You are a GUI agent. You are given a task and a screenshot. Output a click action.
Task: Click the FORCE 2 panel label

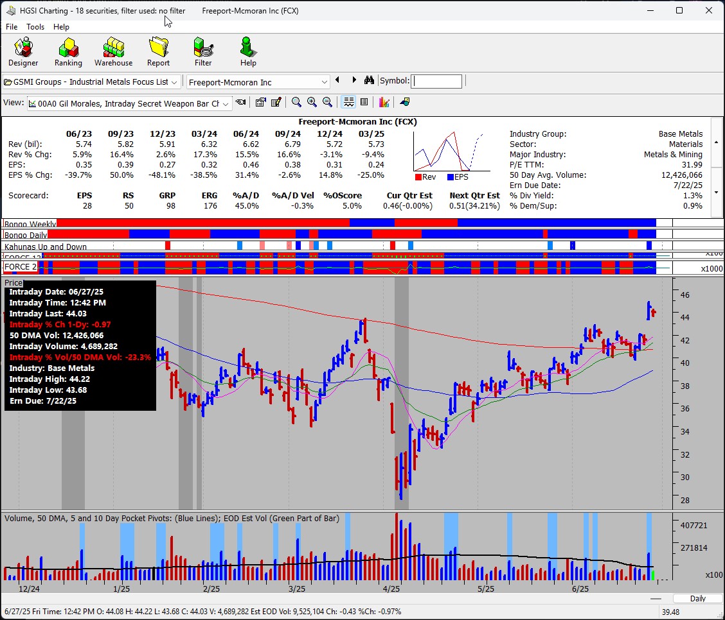[21, 267]
